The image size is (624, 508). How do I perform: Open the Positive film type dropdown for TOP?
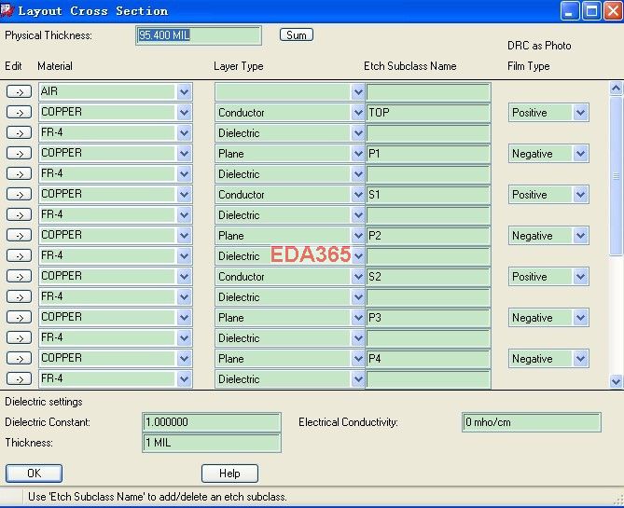(x=580, y=113)
